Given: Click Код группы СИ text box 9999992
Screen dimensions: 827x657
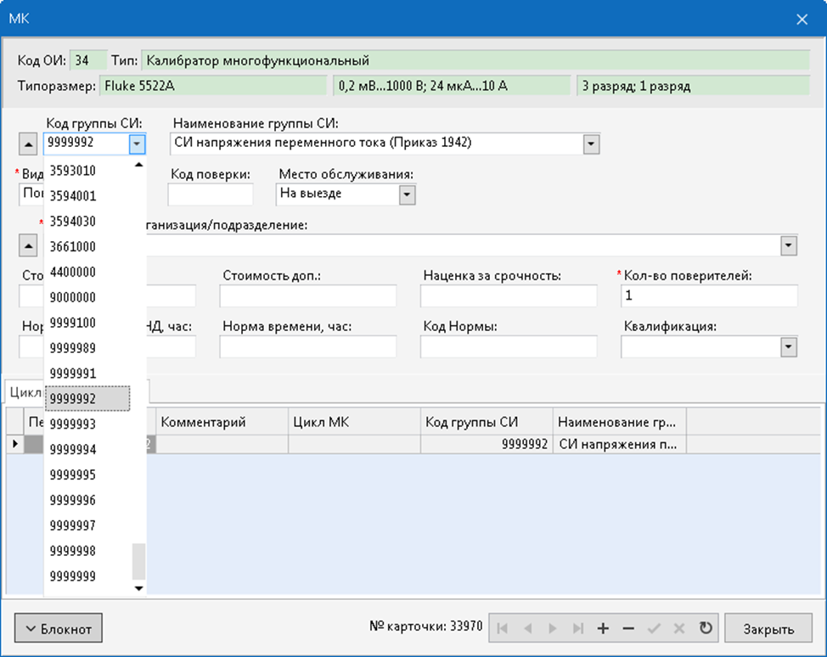Looking at the screenshot, I should (87, 144).
